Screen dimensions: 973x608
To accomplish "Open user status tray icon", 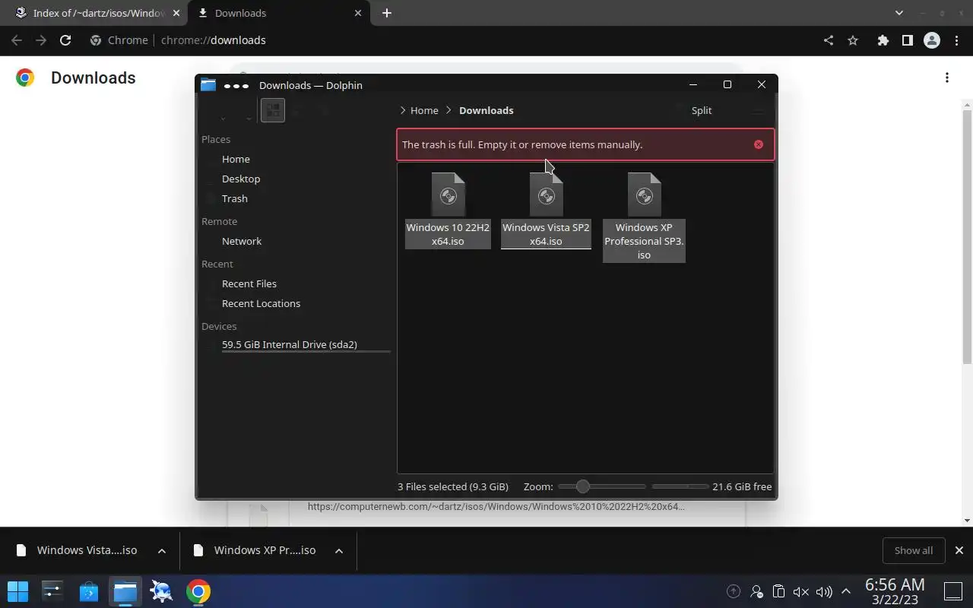I will [756, 591].
